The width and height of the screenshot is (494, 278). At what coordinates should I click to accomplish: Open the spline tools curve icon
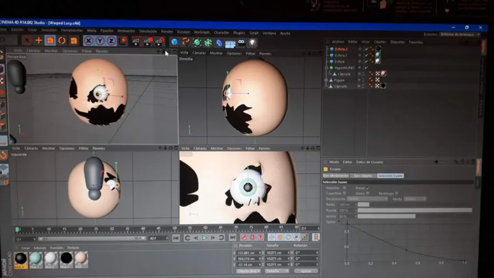pyautogui.click(x=186, y=42)
